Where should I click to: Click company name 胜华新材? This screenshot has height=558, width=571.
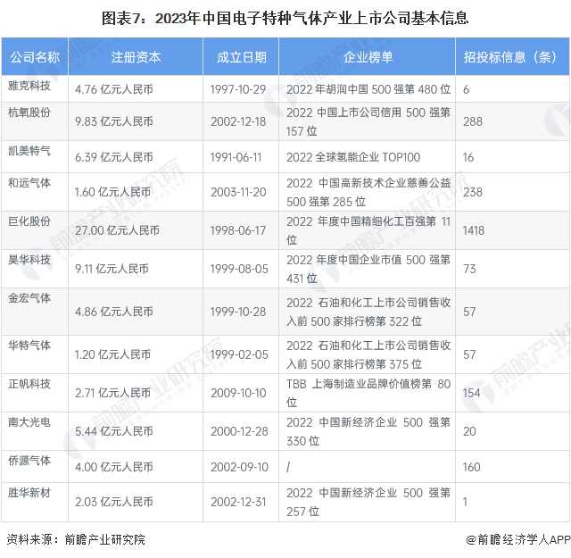[x=29, y=493]
